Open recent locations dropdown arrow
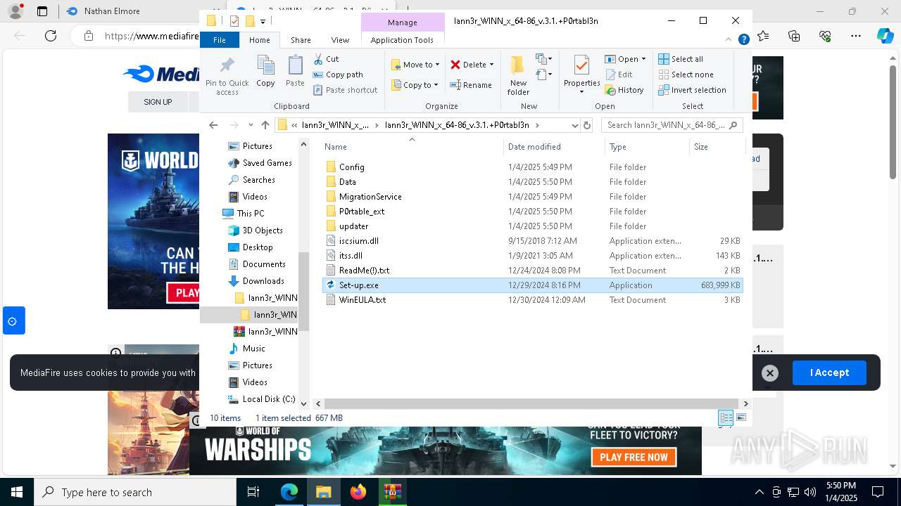Screen dimensions: 901x506 coord(251,125)
